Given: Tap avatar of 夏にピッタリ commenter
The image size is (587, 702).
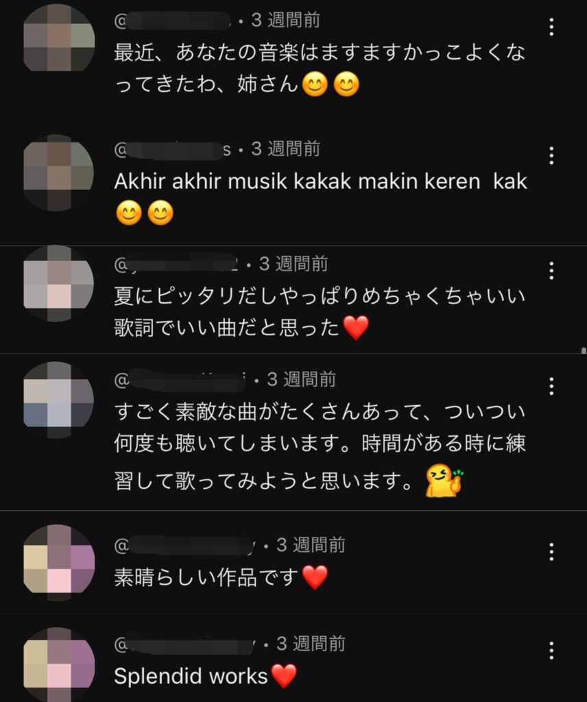Looking at the screenshot, I should click(59, 283).
